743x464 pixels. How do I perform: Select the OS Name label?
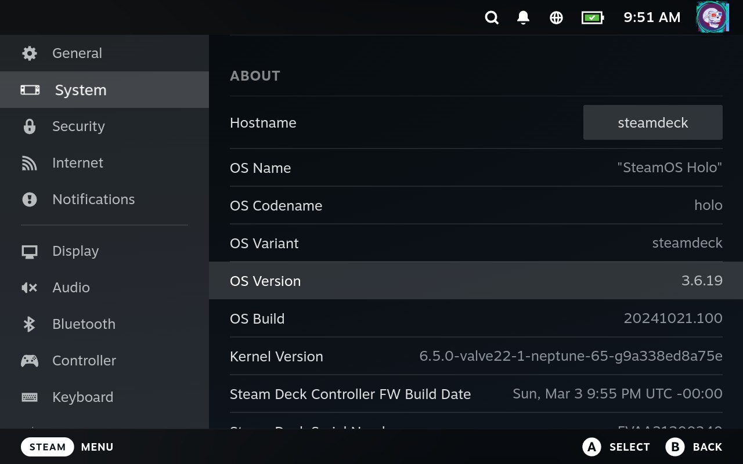coord(260,168)
